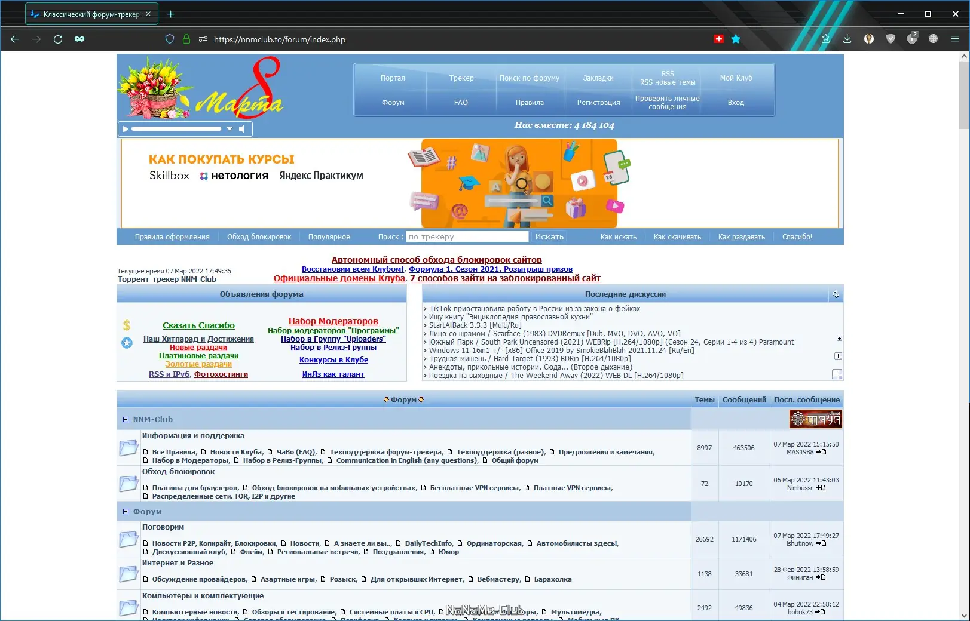Click plus button beside Южный Парк discussion
This screenshot has height=621, width=970.
(x=839, y=339)
